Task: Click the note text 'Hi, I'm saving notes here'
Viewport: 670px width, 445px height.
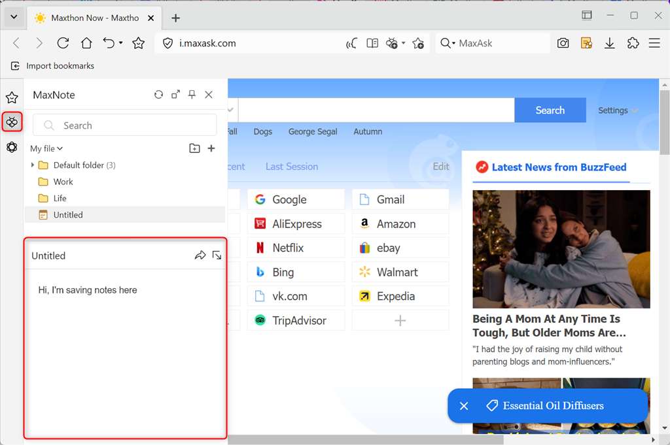Action: coord(88,290)
